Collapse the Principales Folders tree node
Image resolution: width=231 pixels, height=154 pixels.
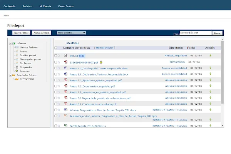tap(10, 75)
